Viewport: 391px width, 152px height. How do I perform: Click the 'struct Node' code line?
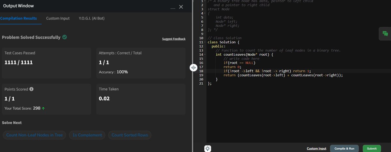(x=219, y=9)
